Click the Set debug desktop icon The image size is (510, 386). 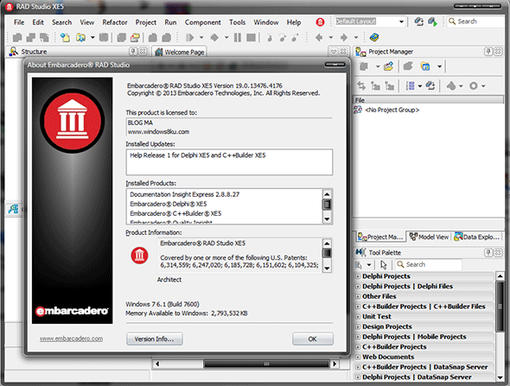(x=432, y=22)
